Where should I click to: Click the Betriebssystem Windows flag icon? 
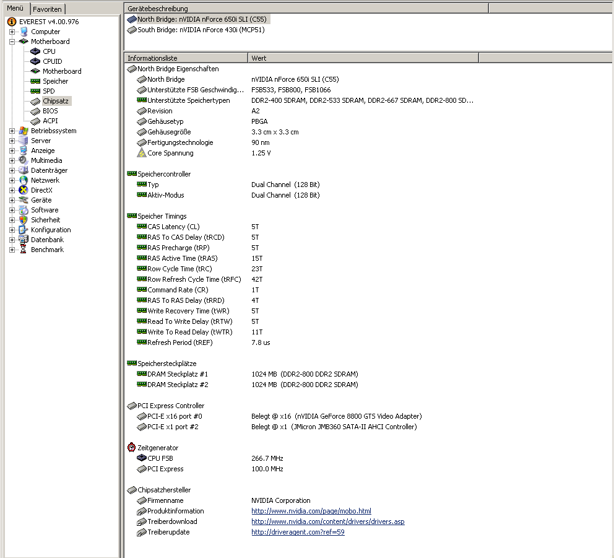click(24, 131)
